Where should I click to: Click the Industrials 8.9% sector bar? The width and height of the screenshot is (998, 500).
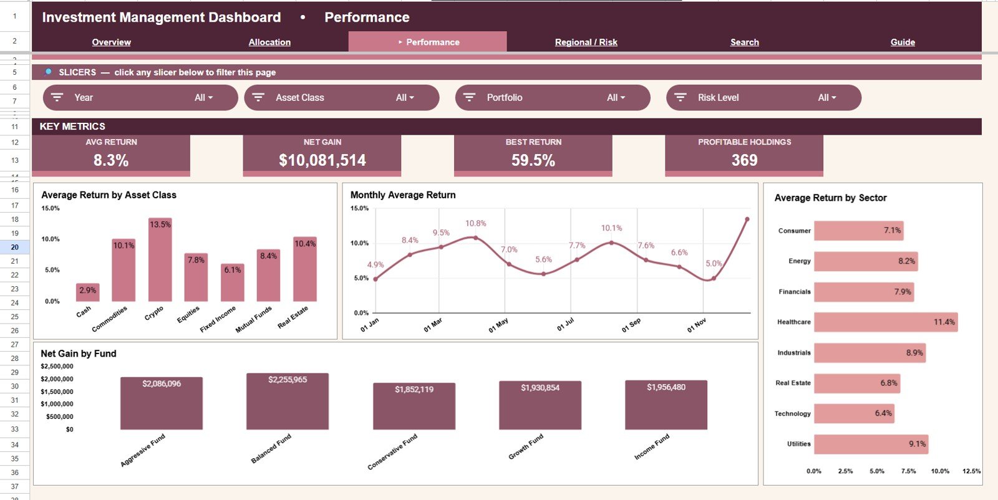[870, 353]
